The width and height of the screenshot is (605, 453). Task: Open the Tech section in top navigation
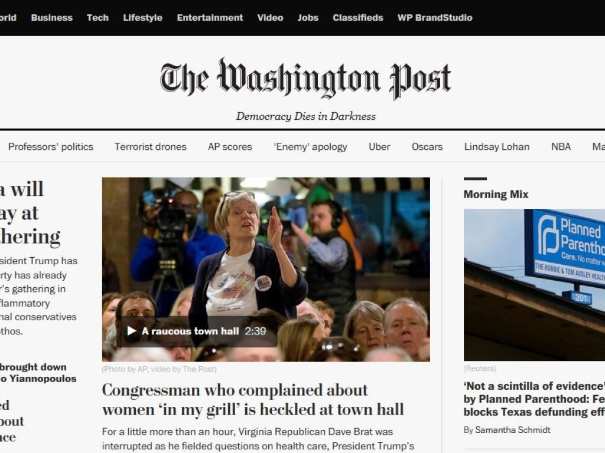[x=97, y=18]
